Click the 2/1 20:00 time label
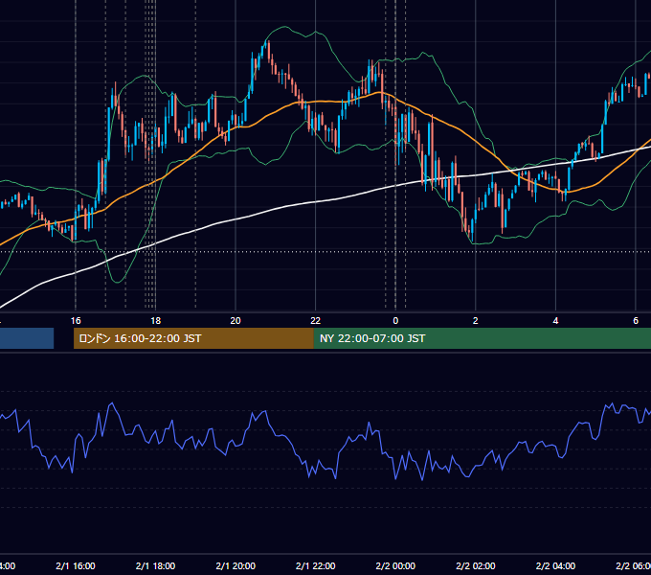Viewport: 651px width, 575px height. tap(236, 565)
